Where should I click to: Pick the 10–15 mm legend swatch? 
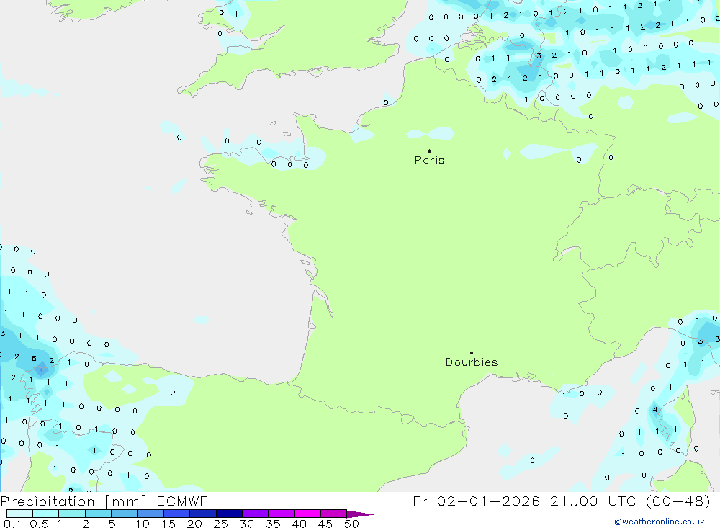(x=150, y=514)
